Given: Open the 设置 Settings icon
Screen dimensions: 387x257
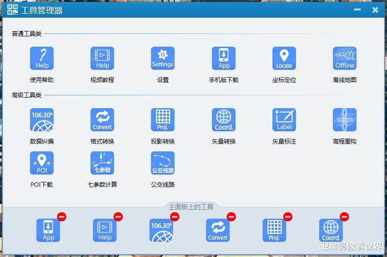Looking at the screenshot, I should tap(163, 58).
